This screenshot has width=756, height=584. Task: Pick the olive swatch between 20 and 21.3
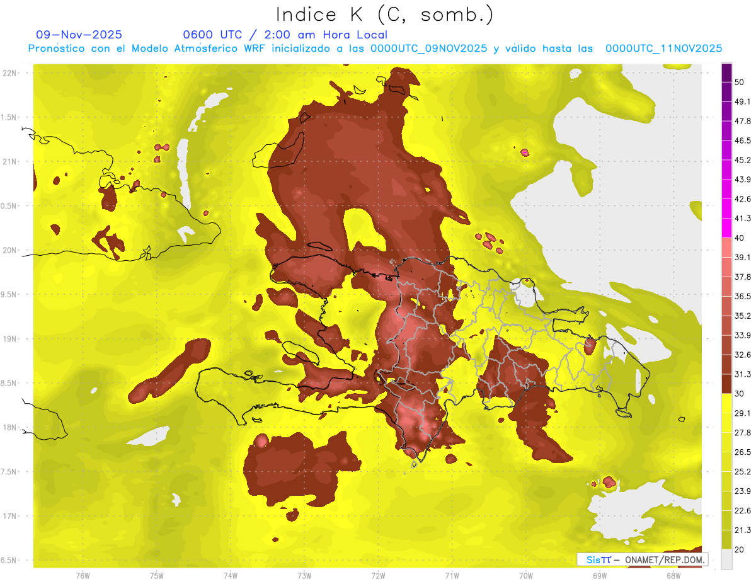point(726,539)
